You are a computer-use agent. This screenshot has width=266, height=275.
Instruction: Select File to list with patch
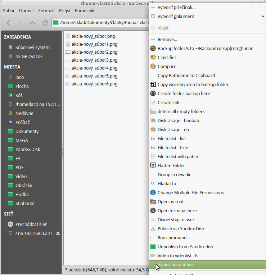click(x=207, y=157)
